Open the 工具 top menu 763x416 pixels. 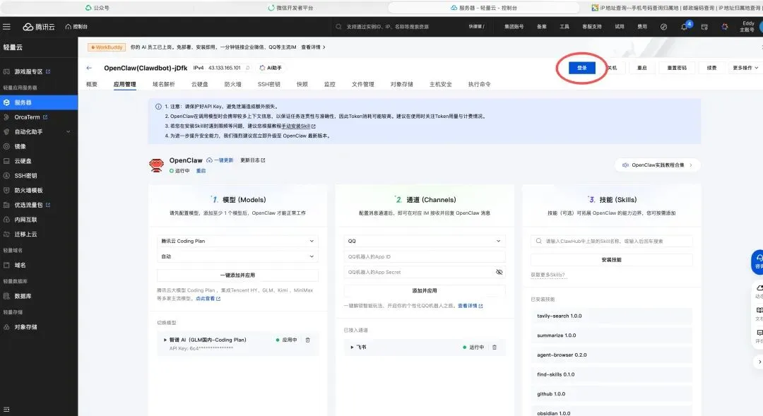564,27
